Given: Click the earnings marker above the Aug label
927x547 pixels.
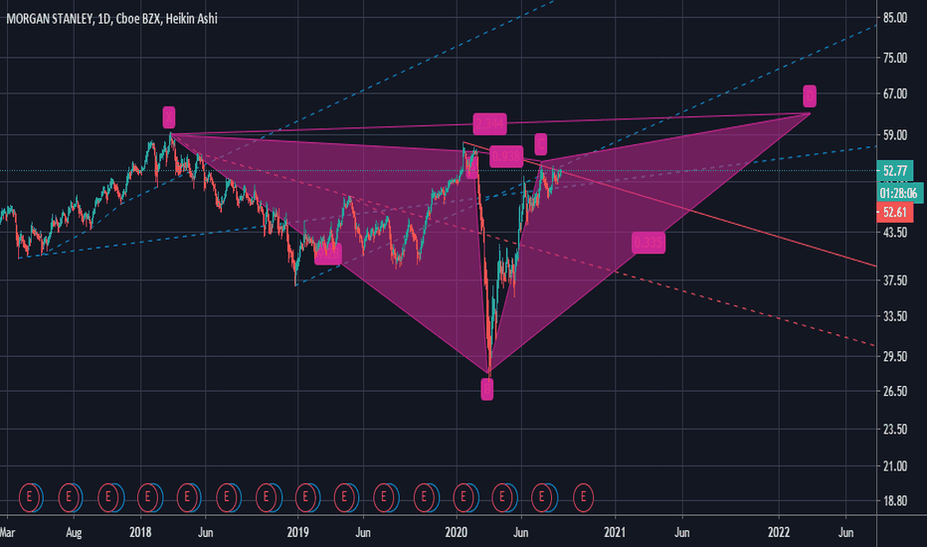Looking at the screenshot, I should (x=69, y=497).
